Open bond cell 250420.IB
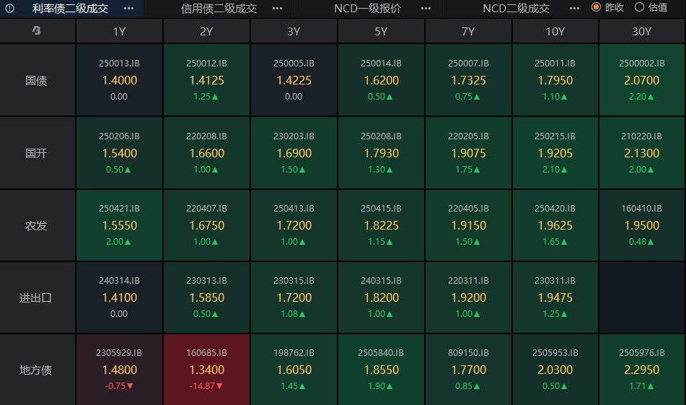Screen dimensions: 686x405 555,225
